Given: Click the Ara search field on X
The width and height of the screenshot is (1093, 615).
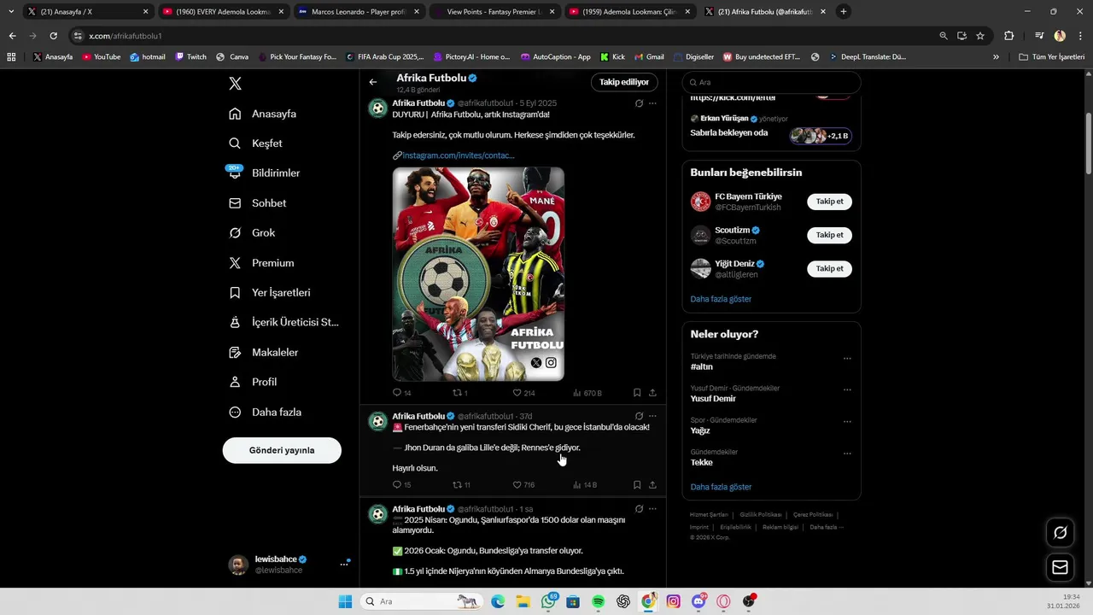Looking at the screenshot, I should (x=771, y=82).
